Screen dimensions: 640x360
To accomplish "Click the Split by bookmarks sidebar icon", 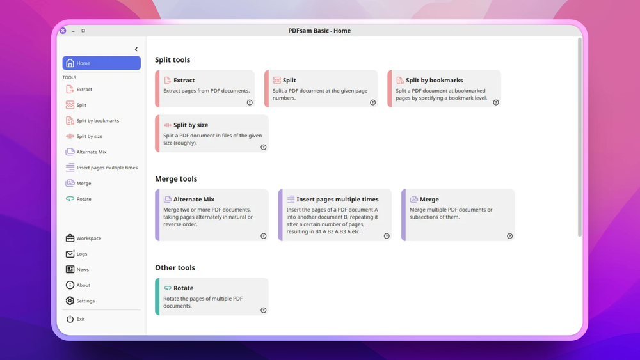I will pos(70,121).
